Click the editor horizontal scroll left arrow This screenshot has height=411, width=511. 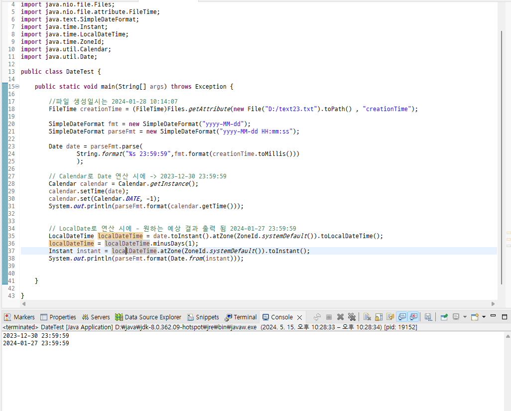pos(24,304)
